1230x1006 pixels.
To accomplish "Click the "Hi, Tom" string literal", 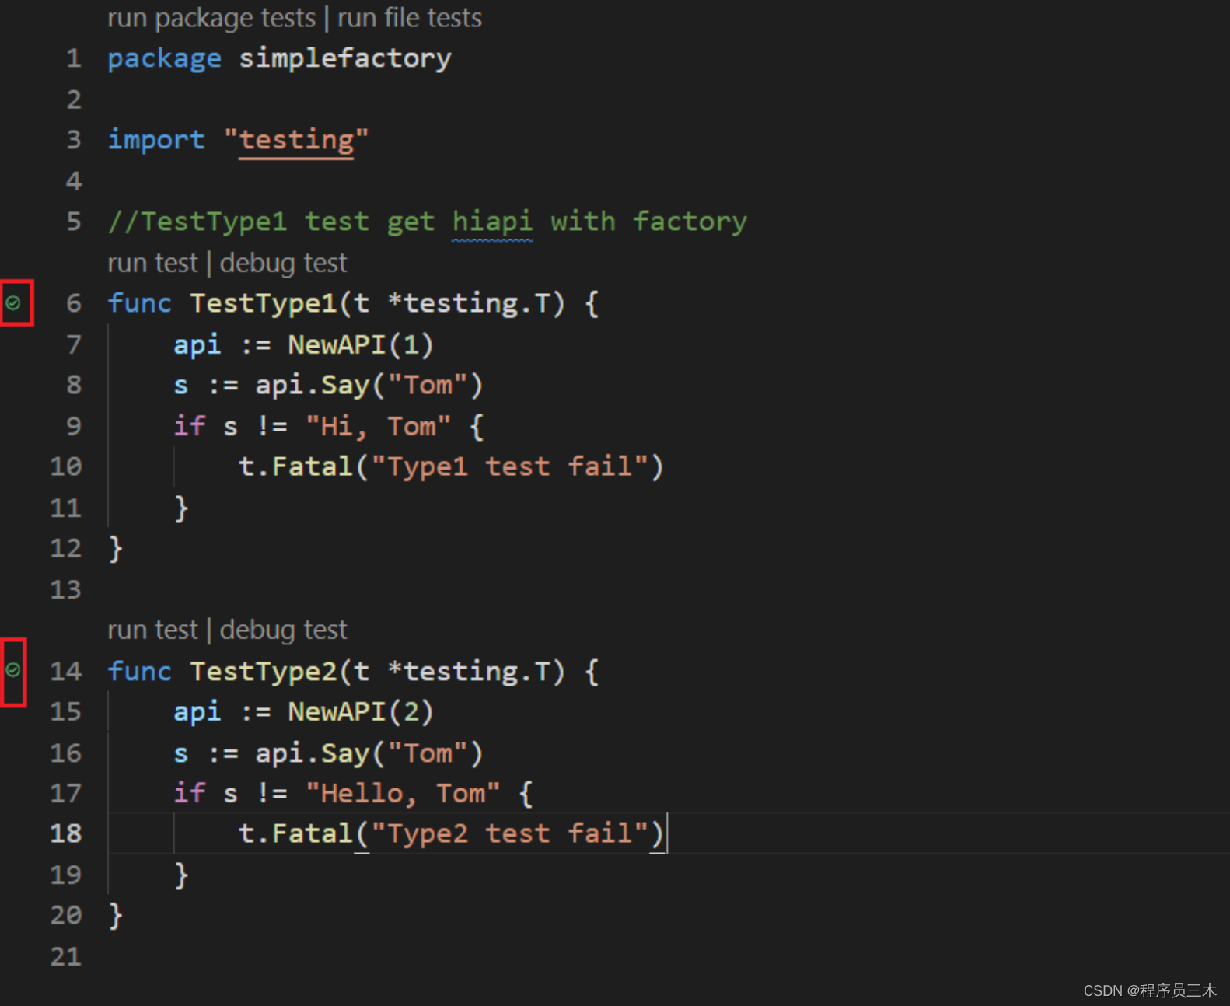I will pos(378,426).
